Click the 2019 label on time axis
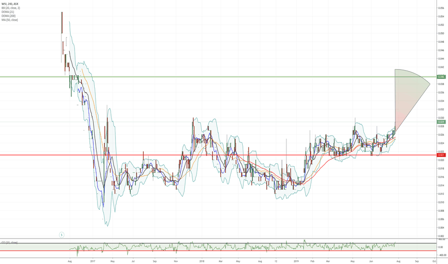Viewport: 448px width, 264px height. click(296, 261)
